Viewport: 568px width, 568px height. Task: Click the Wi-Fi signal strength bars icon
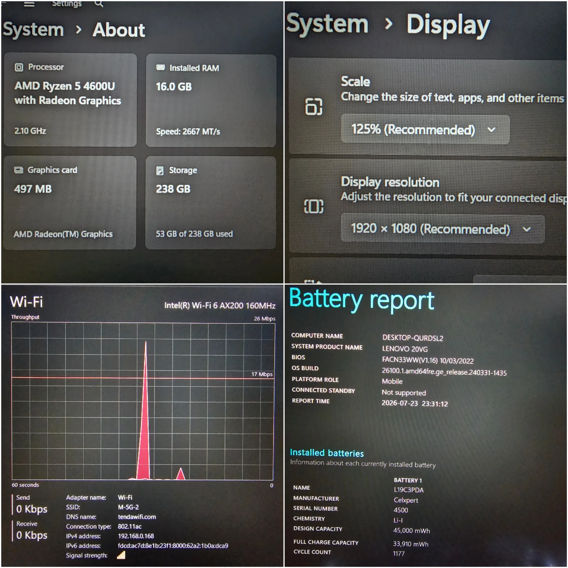click(x=121, y=555)
